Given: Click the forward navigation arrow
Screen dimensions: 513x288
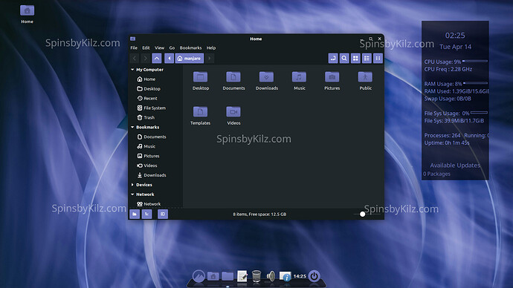Looking at the screenshot, I should click(x=145, y=59).
